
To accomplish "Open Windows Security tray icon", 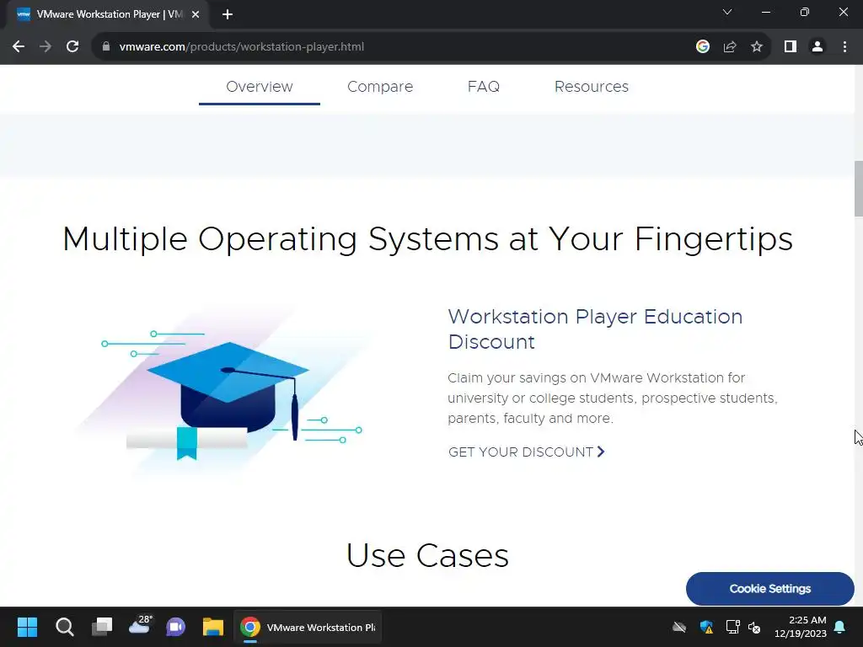I will point(706,627).
